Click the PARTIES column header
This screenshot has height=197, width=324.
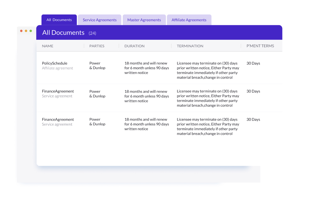(x=97, y=46)
